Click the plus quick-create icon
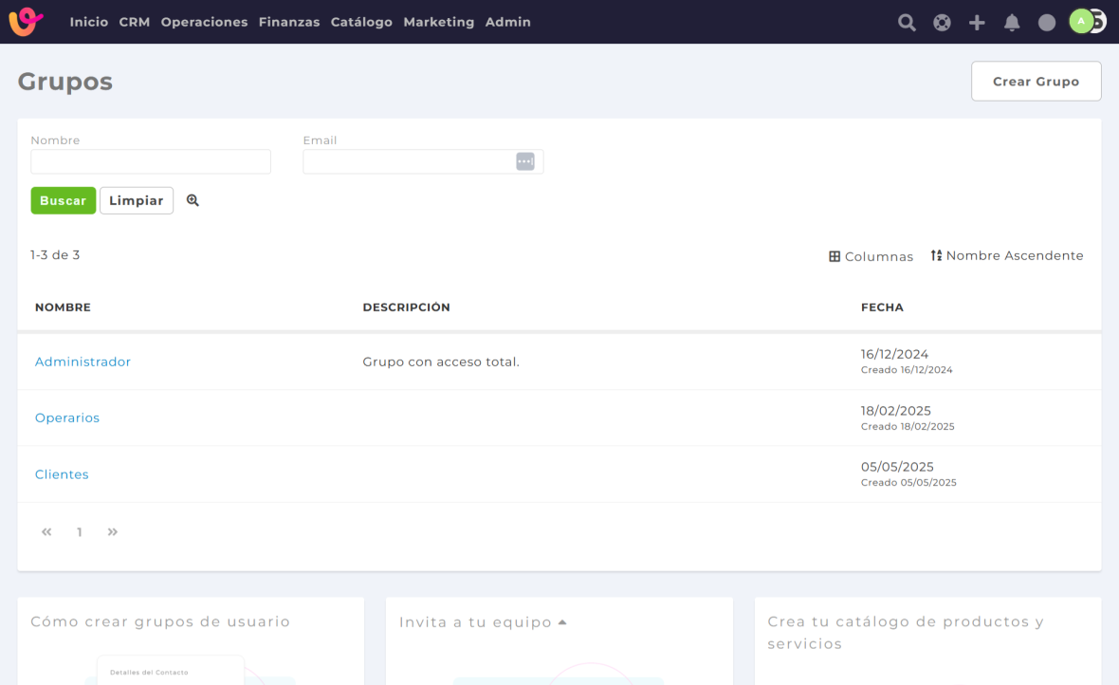1119x685 pixels. point(977,23)
